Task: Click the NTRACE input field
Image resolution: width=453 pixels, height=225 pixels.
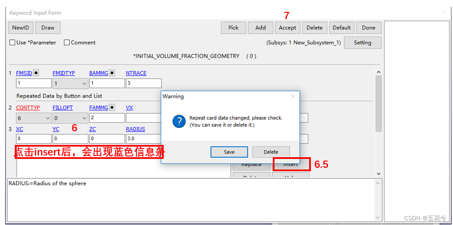Action: point(143,83)
